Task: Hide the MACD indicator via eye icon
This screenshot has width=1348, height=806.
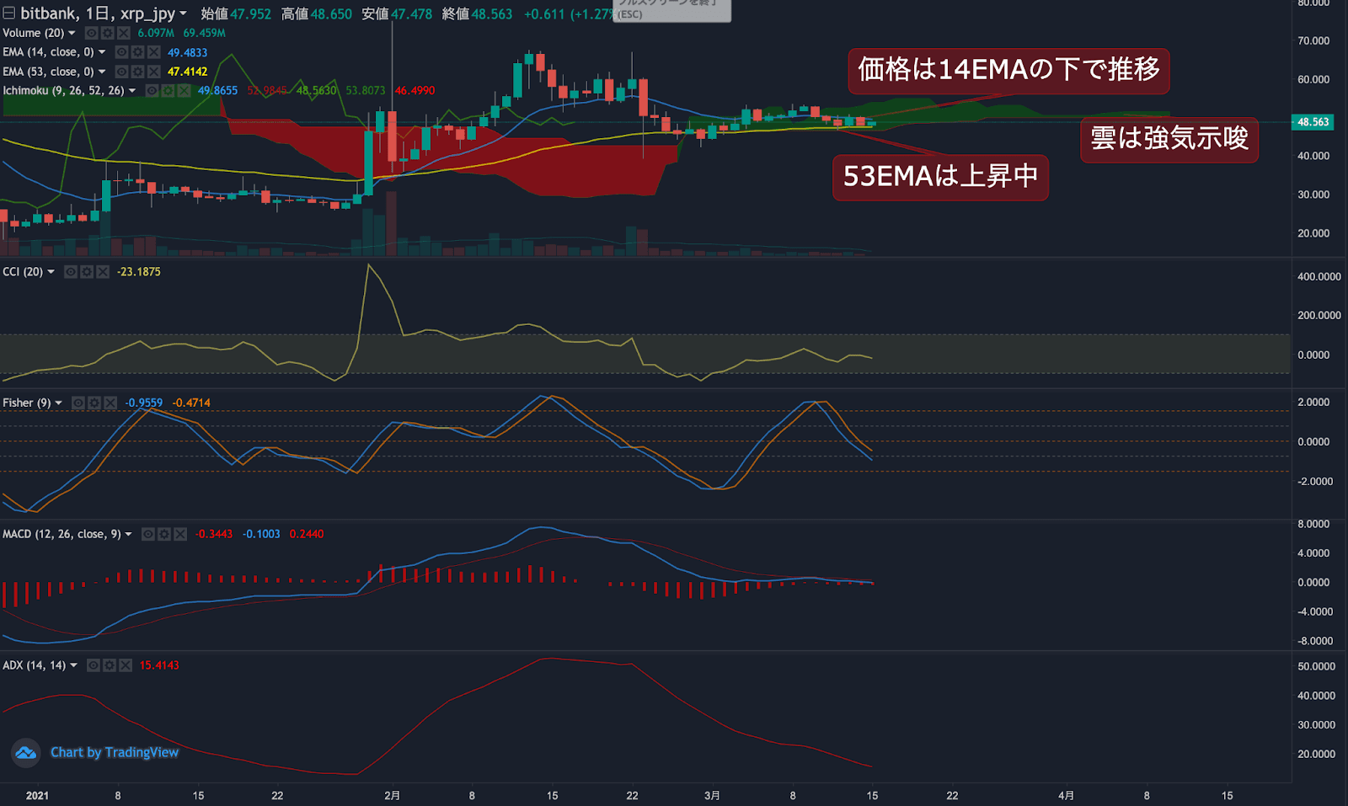Action: pyautogui.click(x=148, y=534)
